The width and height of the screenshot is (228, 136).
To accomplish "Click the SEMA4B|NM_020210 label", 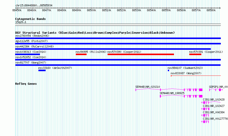I will [x=148, y=87].
